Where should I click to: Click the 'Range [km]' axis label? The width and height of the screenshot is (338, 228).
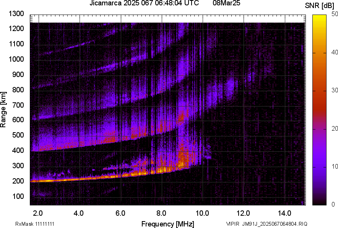(x=3, y=110)
